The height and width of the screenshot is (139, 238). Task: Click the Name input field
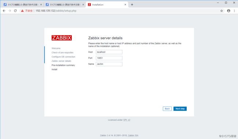point(109,64)
